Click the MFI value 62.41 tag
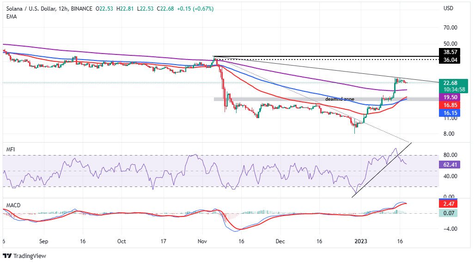475x264 pixels. click(x=450, y=165)
